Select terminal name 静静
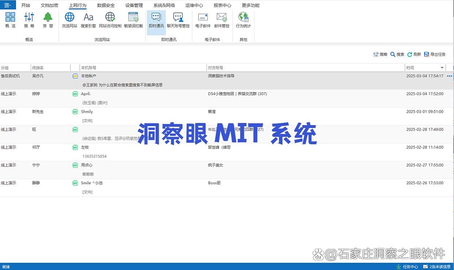The width and height of the screenshot is (454, 270). (36, 183)
